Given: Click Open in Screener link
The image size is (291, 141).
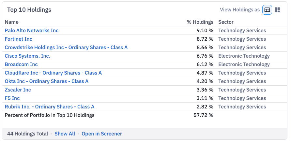Looking at the screenshot, I should (102, 134).
